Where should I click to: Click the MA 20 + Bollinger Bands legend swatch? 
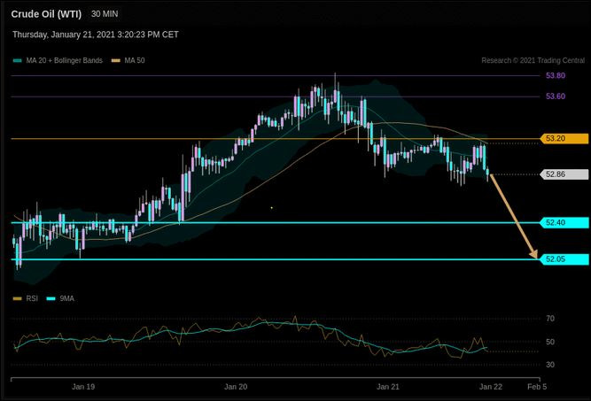click(18, 60)
